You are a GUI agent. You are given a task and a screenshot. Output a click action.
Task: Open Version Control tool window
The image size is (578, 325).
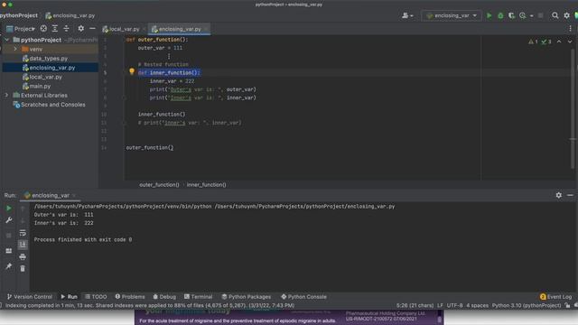[30, 297]
